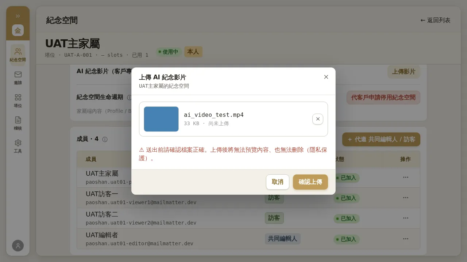Click the 33 KB · 尚未上傳 text

point(207,124)
